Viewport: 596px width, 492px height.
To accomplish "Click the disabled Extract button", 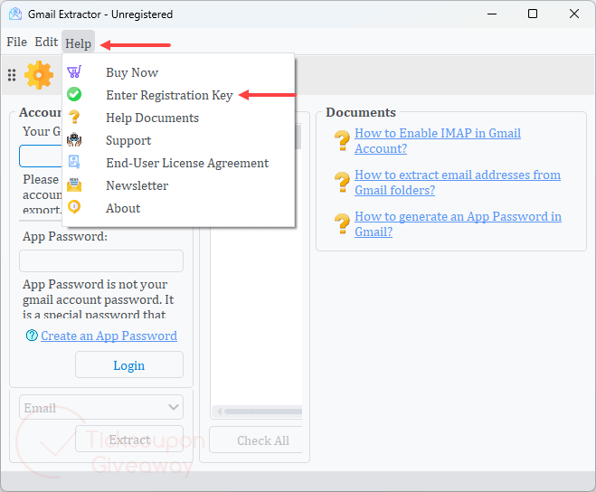I will (129, 439).
